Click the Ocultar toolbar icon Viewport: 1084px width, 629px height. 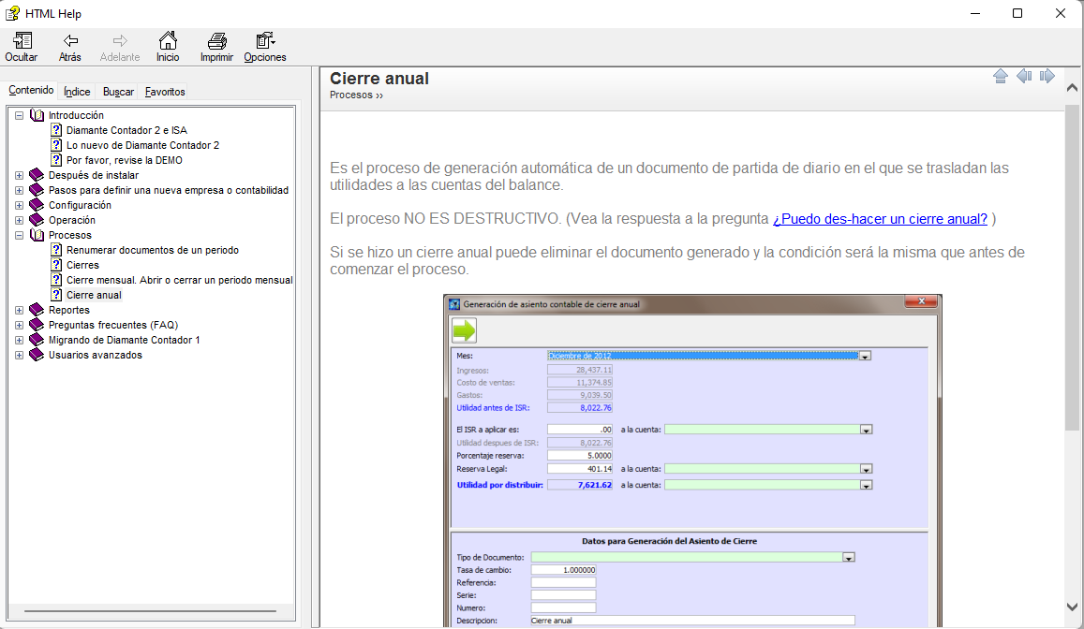(21, 42)
